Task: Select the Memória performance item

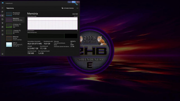Action: click(15, 20)
